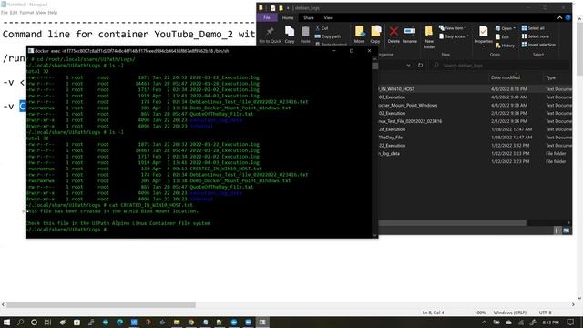
Task: Click the Refresh icon beside the address bar
Action: coord(420,65)
